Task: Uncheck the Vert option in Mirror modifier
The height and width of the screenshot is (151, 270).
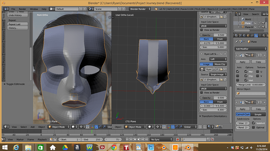Action: pos(246,80)
